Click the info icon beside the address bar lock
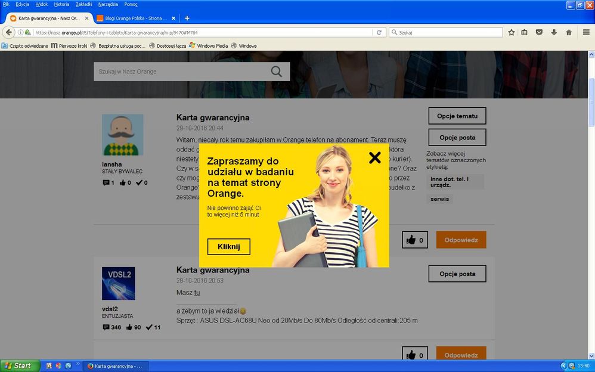Viewport: 595px width, 372px height. [x=20, y=33]
